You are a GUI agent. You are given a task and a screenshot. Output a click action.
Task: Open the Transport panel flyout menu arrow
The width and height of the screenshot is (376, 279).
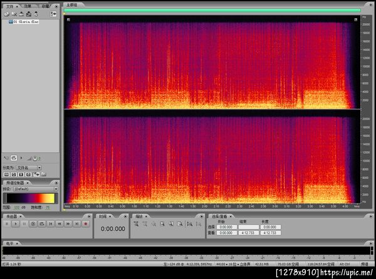point(89,216)
